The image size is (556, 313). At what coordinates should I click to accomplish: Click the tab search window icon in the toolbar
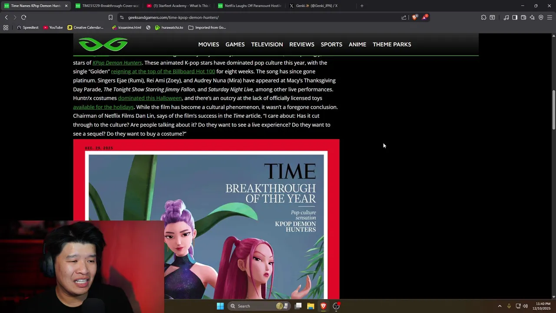492,17
